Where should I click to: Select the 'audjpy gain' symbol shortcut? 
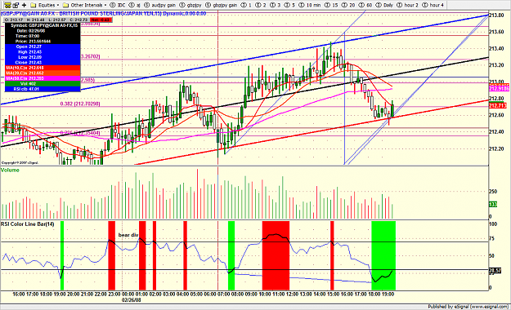pos(159,5)
